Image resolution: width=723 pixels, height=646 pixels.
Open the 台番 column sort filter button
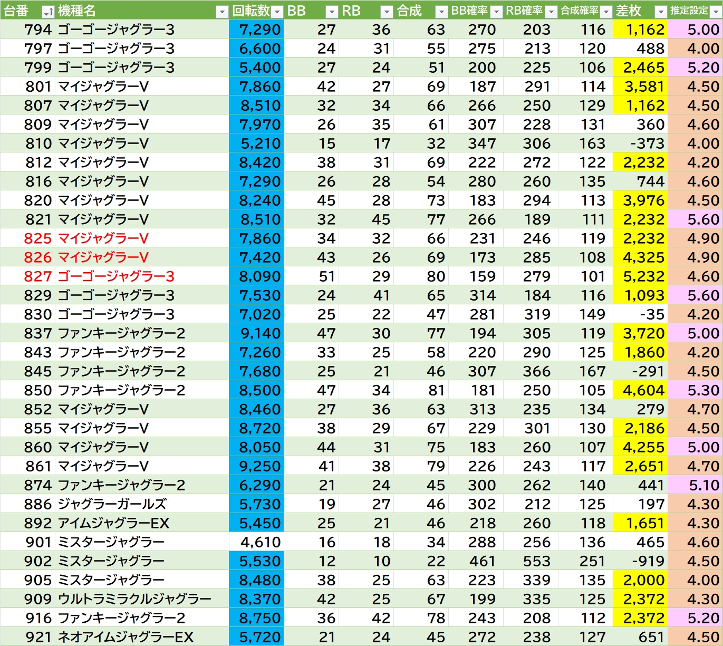48,12
